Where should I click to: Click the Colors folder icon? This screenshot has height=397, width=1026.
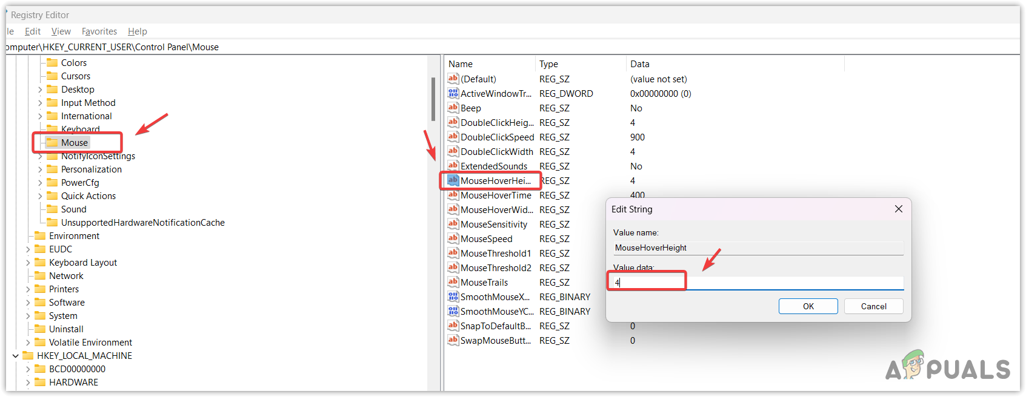coord(52,62)
